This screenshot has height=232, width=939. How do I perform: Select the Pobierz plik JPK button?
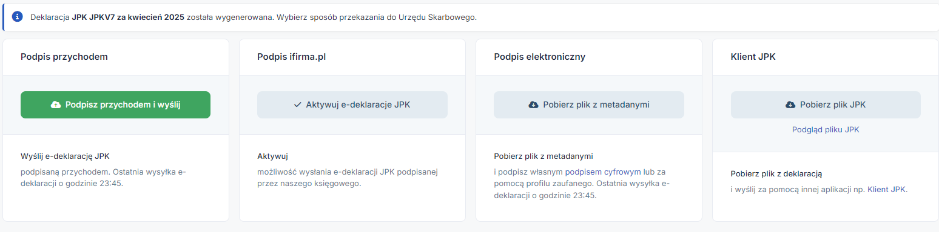pyautogui.click(x=826, y=105)
